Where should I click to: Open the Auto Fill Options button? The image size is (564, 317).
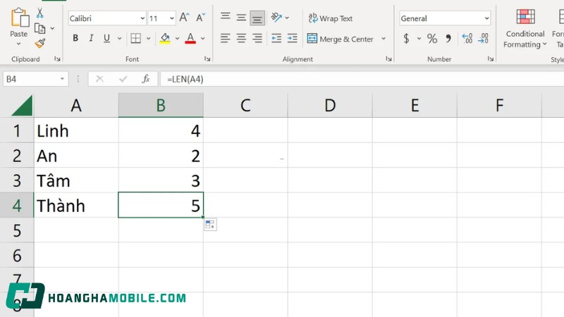210,225
